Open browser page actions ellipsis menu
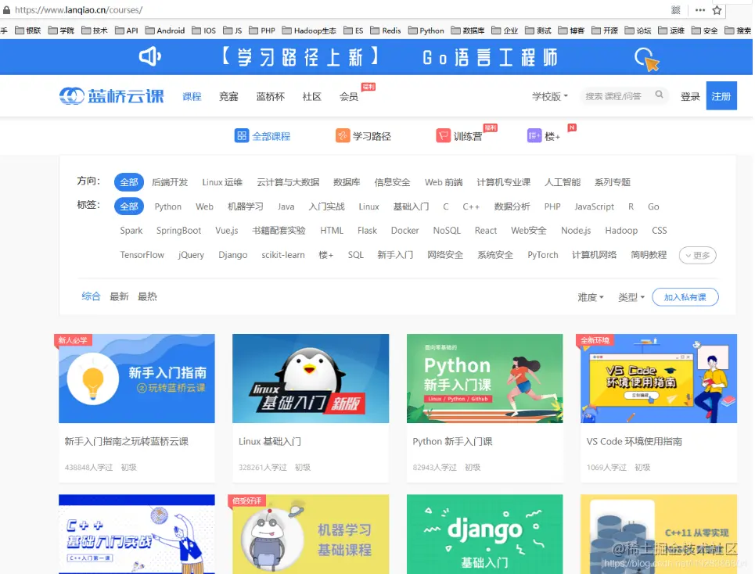Viewport: 755px width, 574px height. [700, 10]
